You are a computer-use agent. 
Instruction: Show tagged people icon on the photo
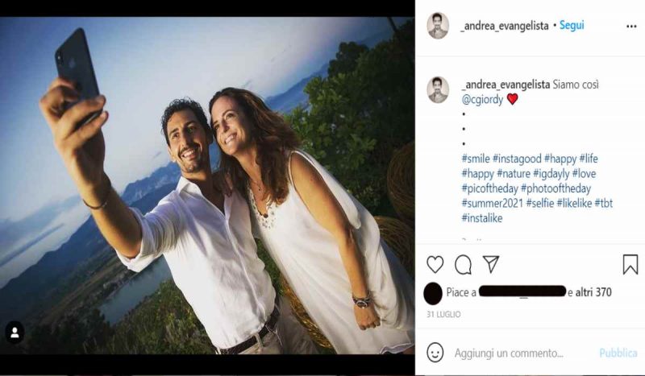tap(15, 332)
